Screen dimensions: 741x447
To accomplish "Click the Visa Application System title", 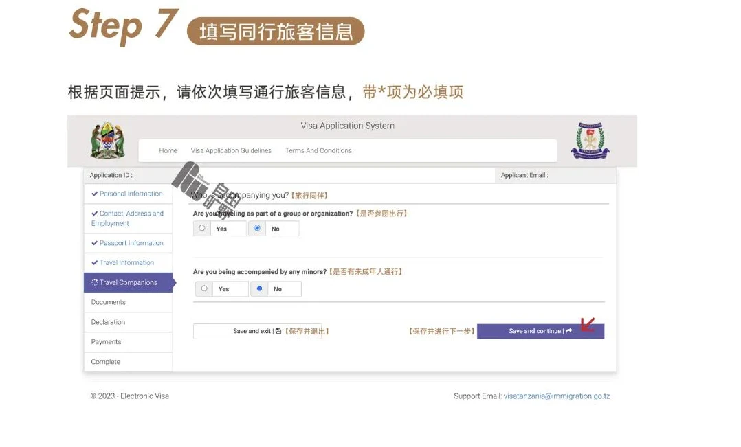I will (x=347, y=126).
